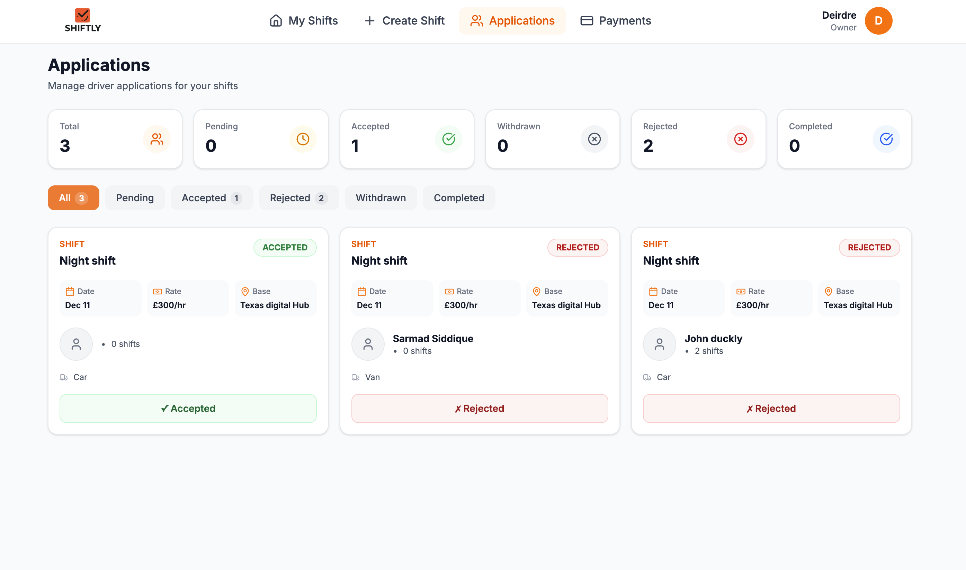Click the Pending 0 stat card
This screenshot has width=966, height=570.
[261, 139]
